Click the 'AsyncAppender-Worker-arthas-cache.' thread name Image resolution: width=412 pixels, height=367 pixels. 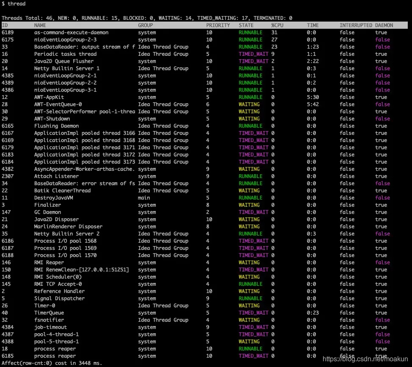(x=84, y=169)
